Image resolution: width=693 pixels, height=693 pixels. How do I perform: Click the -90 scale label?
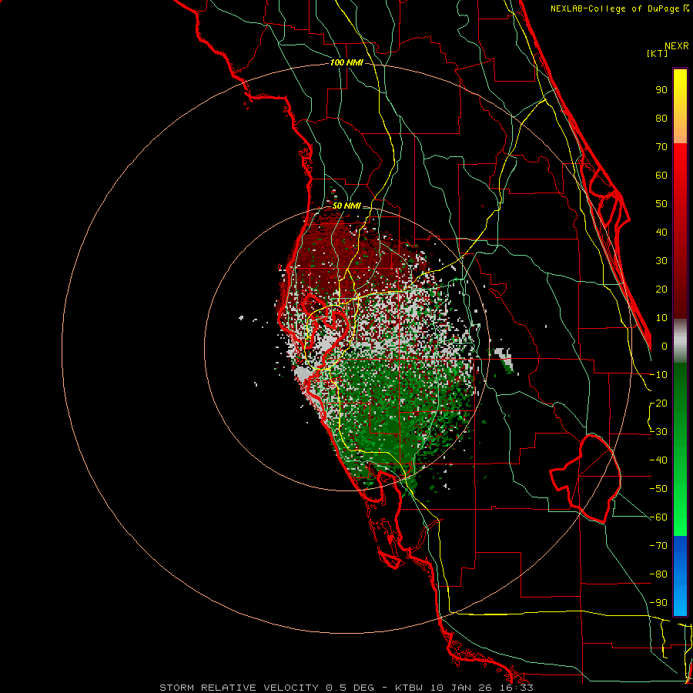tap(658, 603)
